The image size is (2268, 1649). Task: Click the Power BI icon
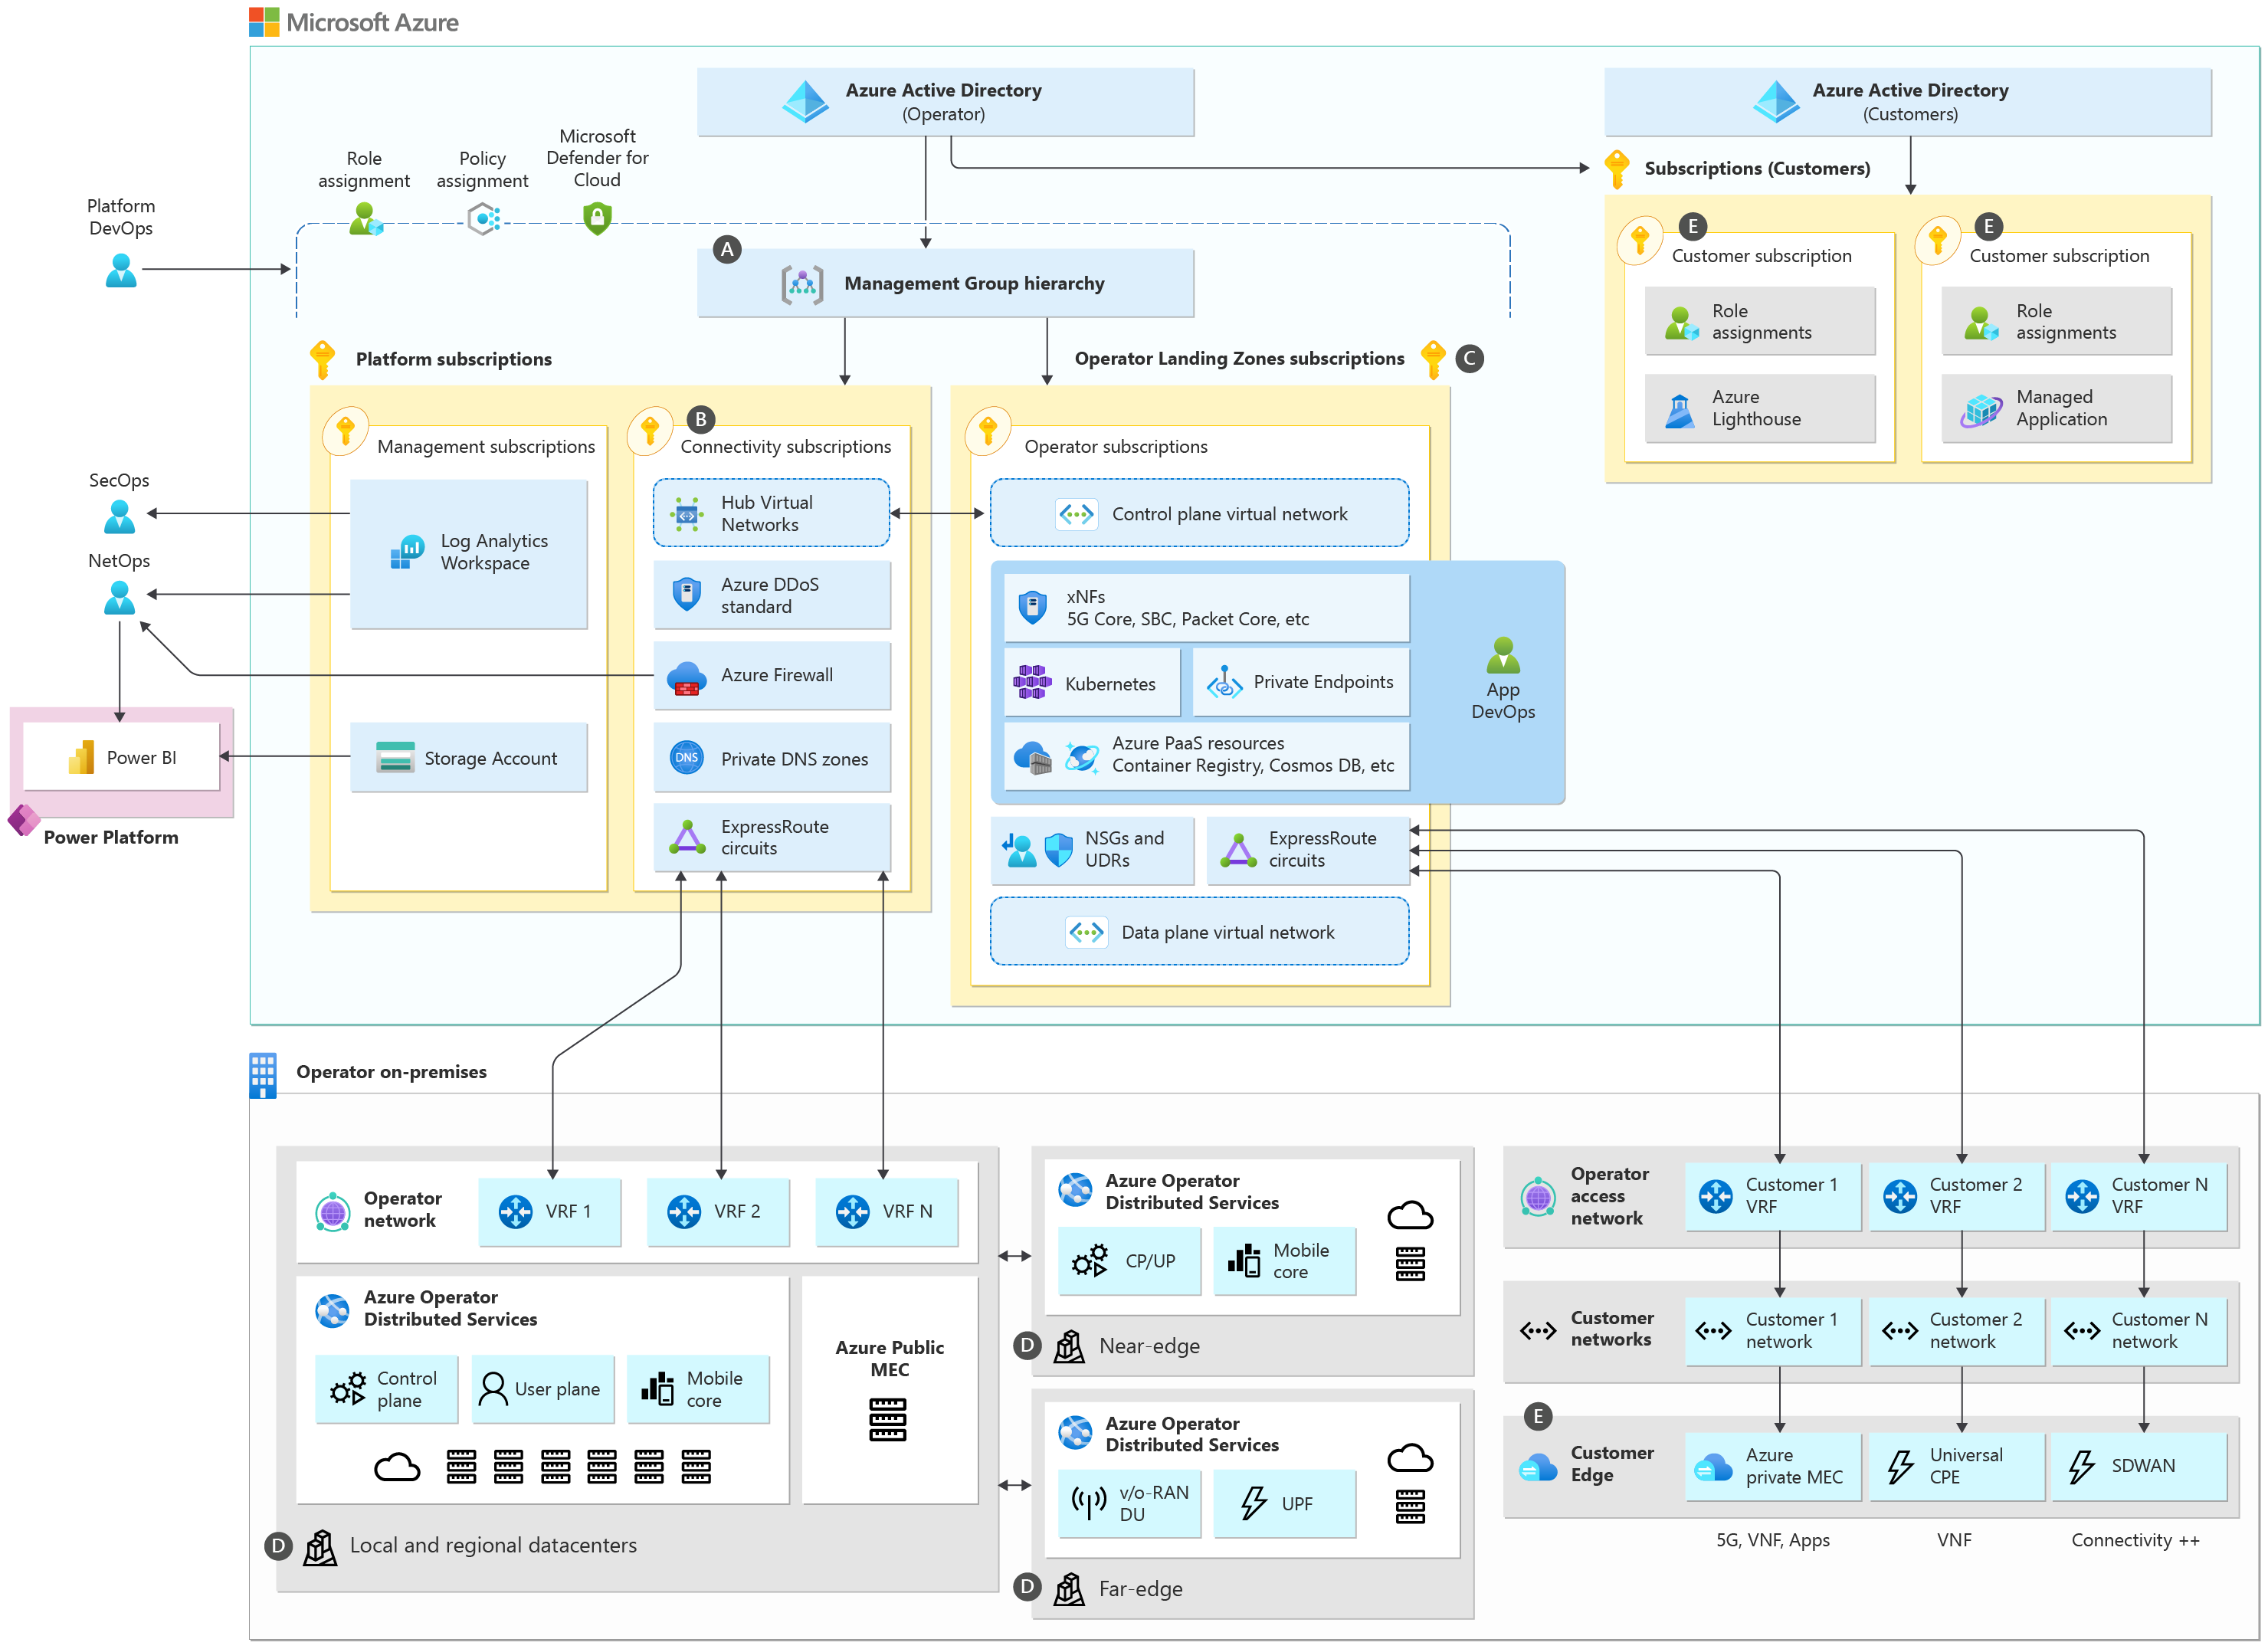(82, 757)
